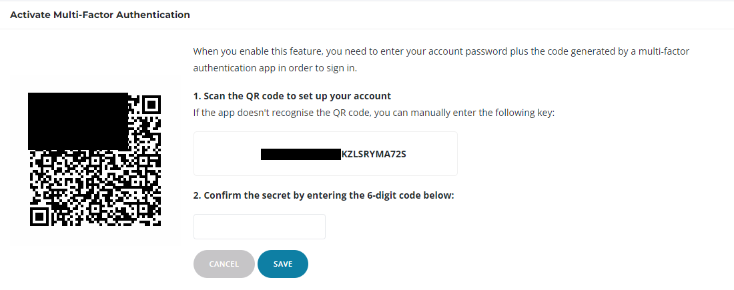Click the Activate Multi-Factor Authentication heading
This screenshot has height=290, width=734.
[x=100, y=14]
